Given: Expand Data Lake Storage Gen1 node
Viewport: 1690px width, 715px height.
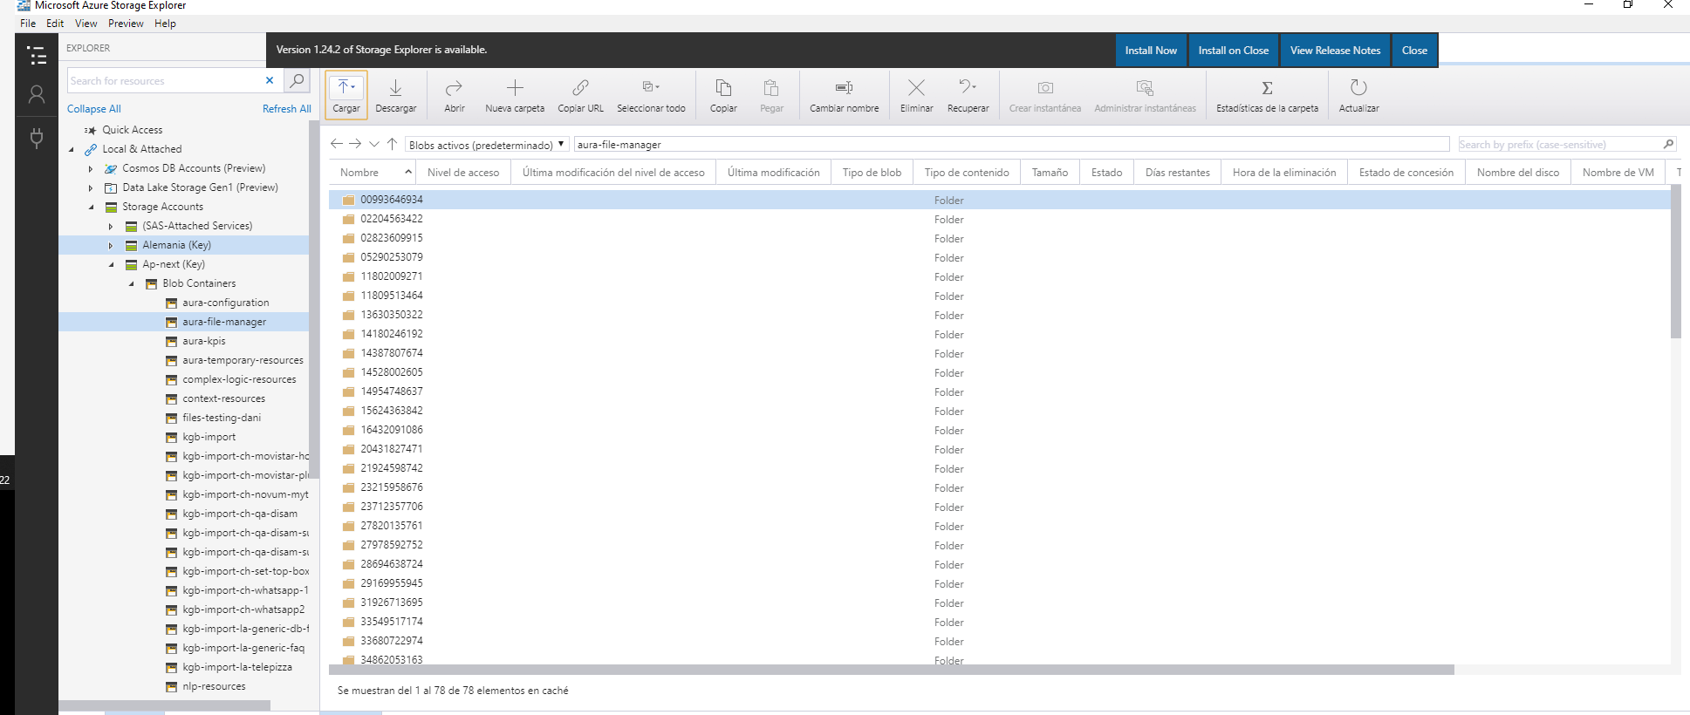Looking at the screenshot, I should point(91,187).
